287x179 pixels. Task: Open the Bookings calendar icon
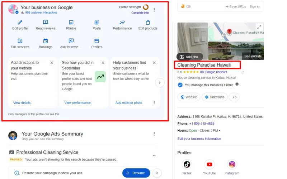46,41
